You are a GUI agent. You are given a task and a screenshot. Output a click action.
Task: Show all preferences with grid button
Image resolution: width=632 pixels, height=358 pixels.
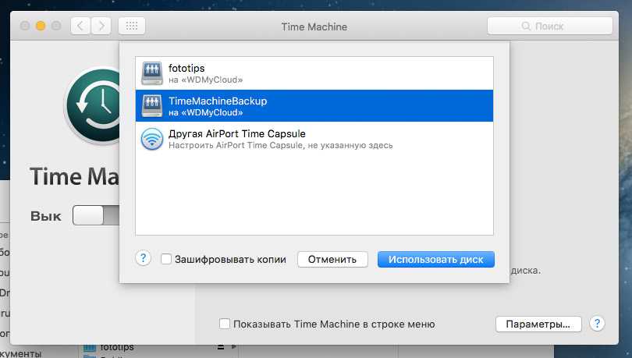[131, 26]
